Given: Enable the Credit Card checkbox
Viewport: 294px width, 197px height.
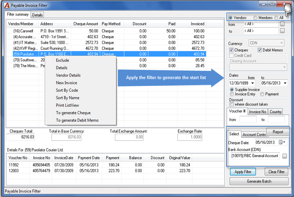Looking at the screenshot, I should [231, 56].
